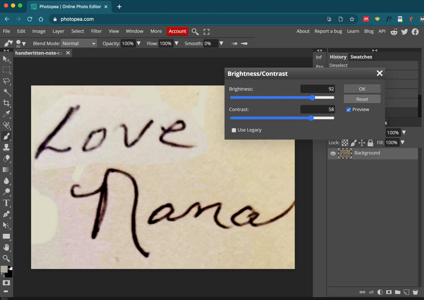Add a layer mask to Background
Screen dimensions: 424x300
point(389,292)
